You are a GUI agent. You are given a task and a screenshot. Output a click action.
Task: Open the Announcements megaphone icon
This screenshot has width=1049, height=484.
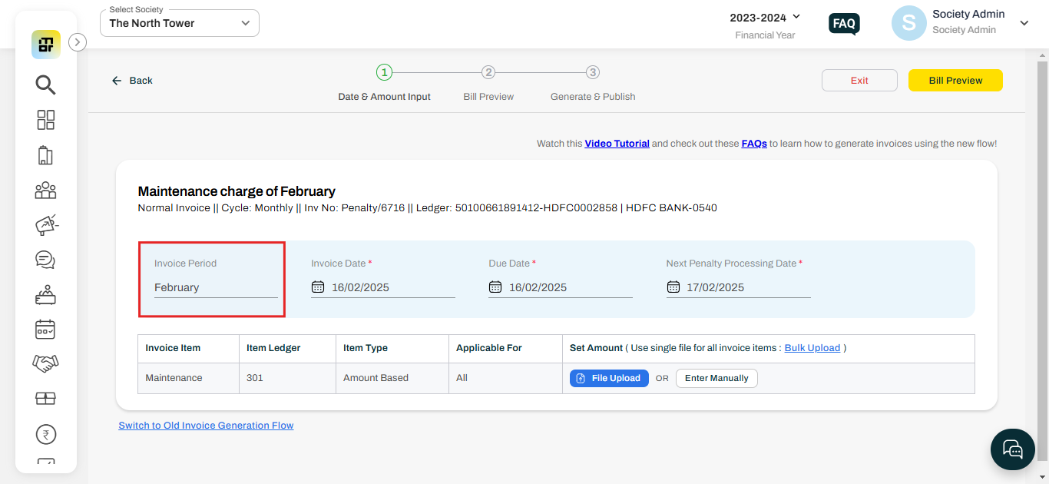click(45, 224)
